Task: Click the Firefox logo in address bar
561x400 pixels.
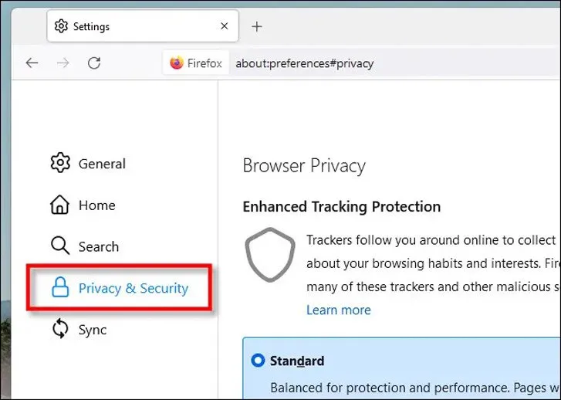Action: (x=177, y=63)
